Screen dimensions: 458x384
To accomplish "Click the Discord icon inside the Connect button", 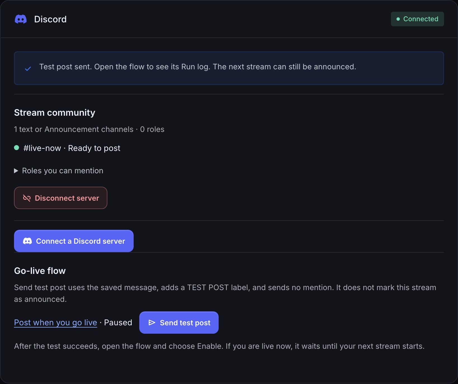I will tap(27, 241).
